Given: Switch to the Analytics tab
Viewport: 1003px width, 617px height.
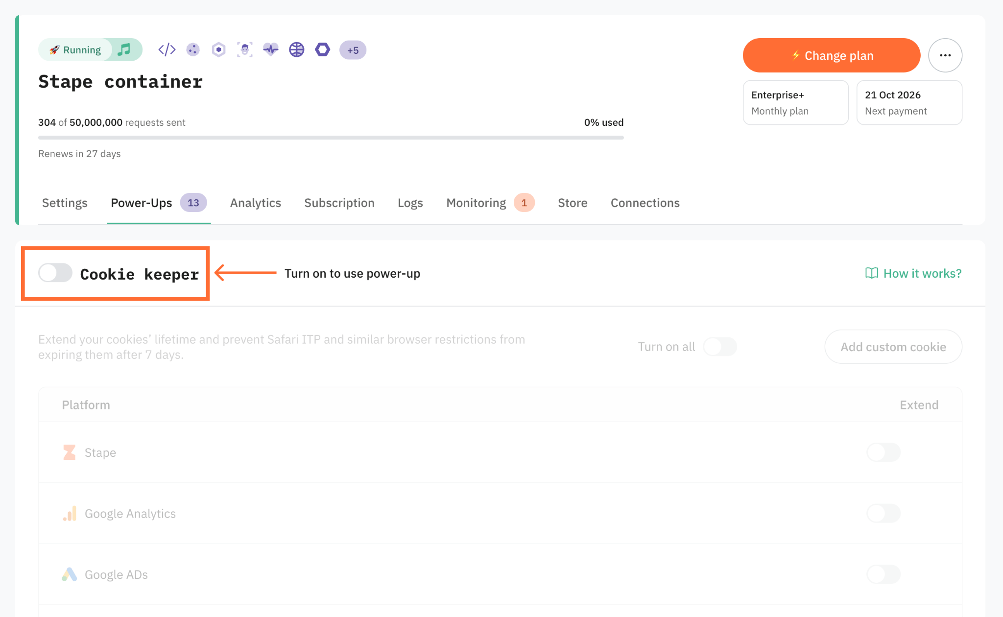Looking at the screenshot, I should point(256,203).
